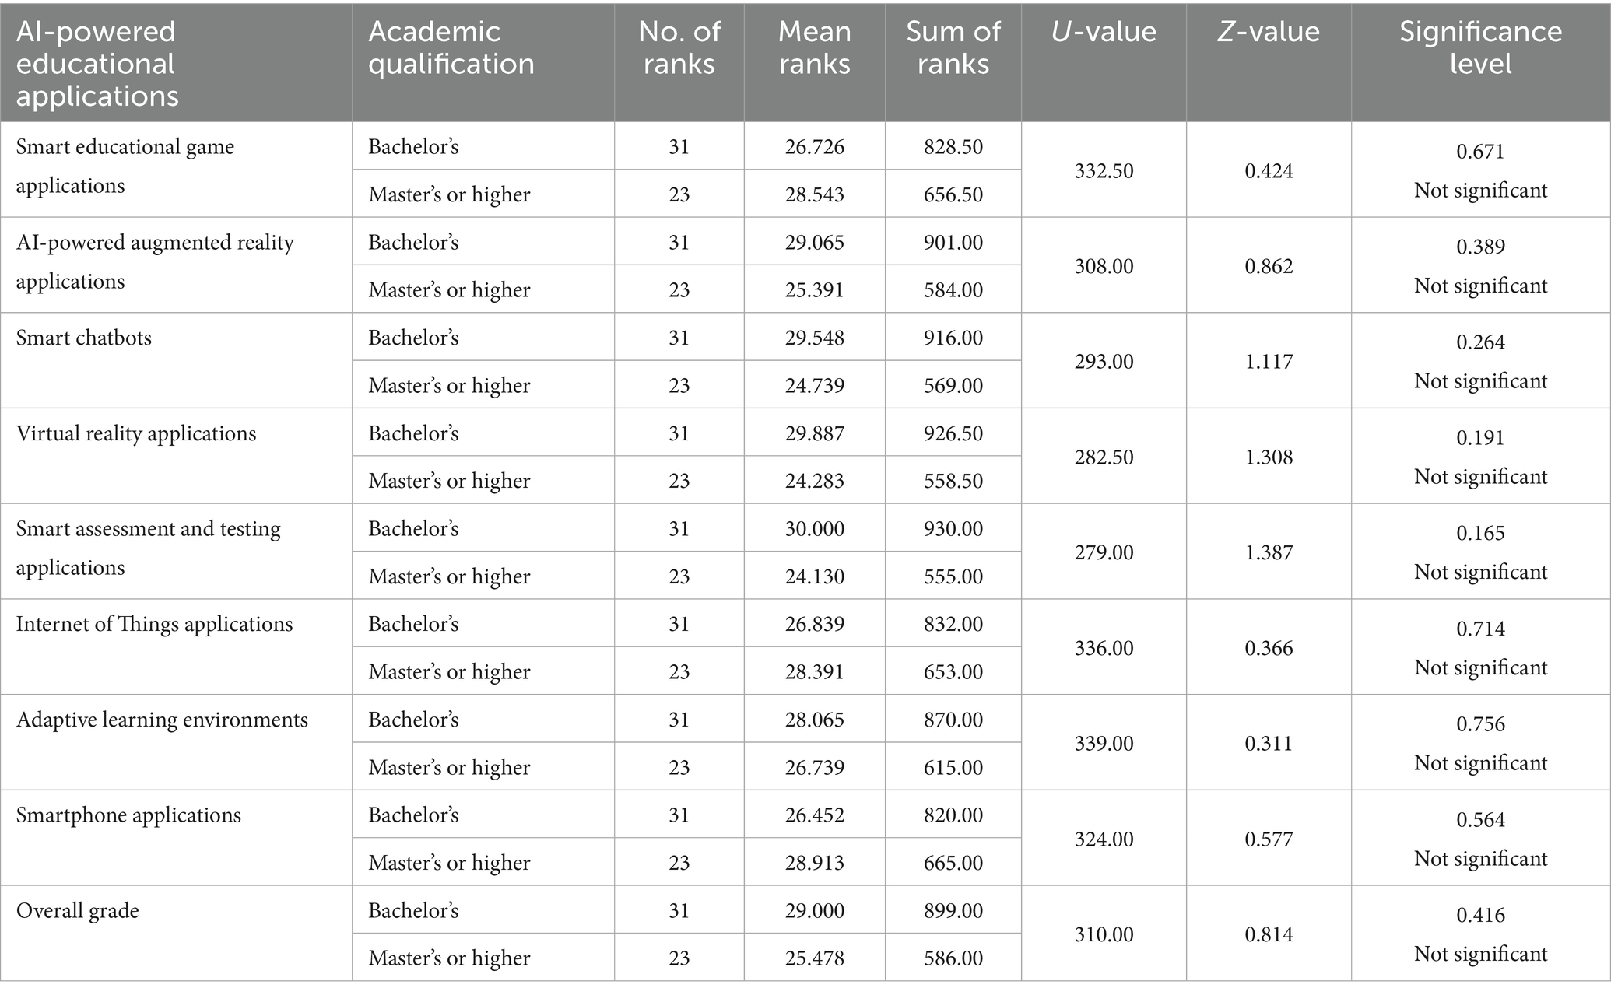Click the sum of ranks 901.00
The width and height of the screenshot is (1611, 995).
click(953, 243)
